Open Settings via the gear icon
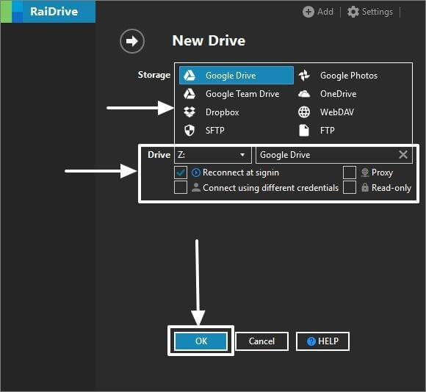 tap(353, 12)
